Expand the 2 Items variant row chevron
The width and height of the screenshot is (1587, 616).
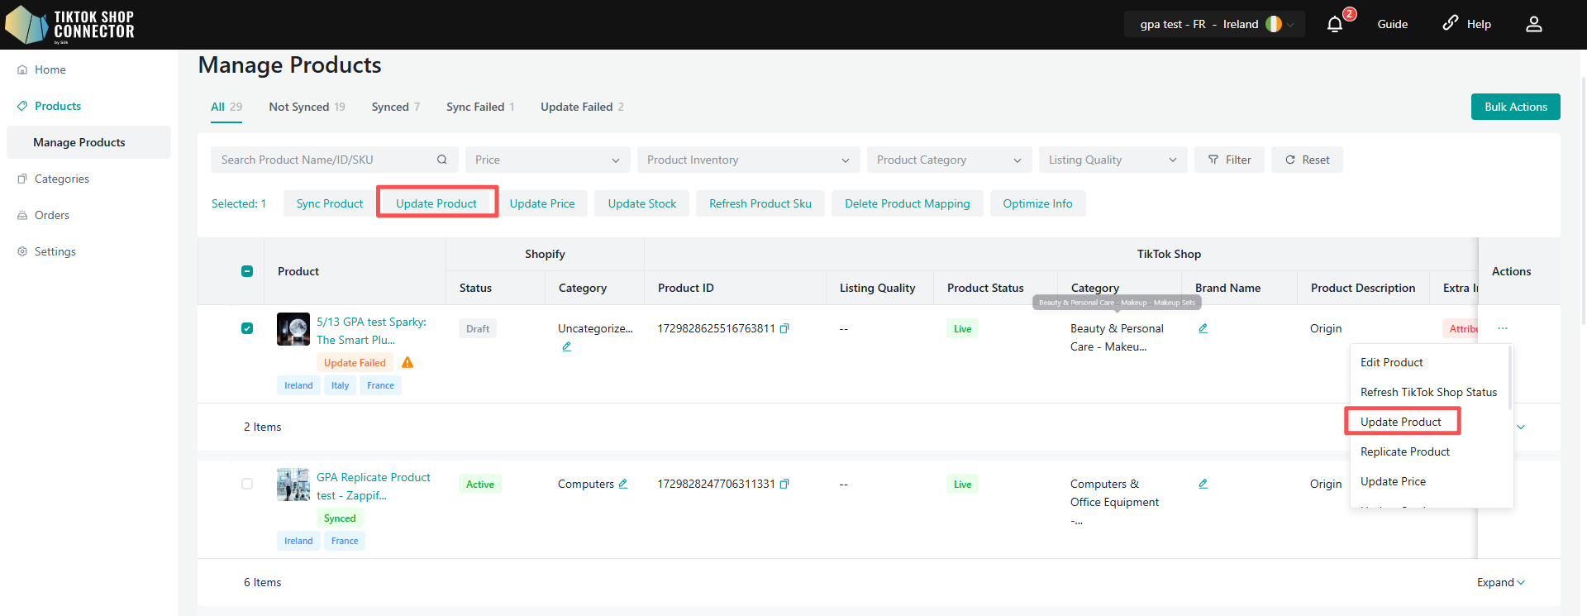click(1521, 427)
